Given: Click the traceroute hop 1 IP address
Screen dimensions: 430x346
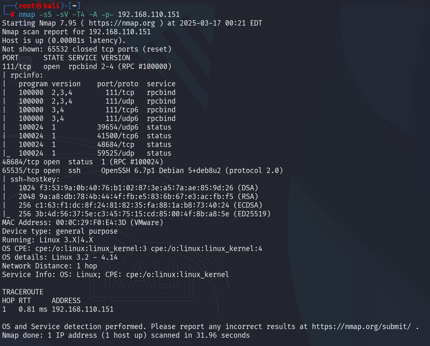Looking at the screenshot, I should (83, 309).
